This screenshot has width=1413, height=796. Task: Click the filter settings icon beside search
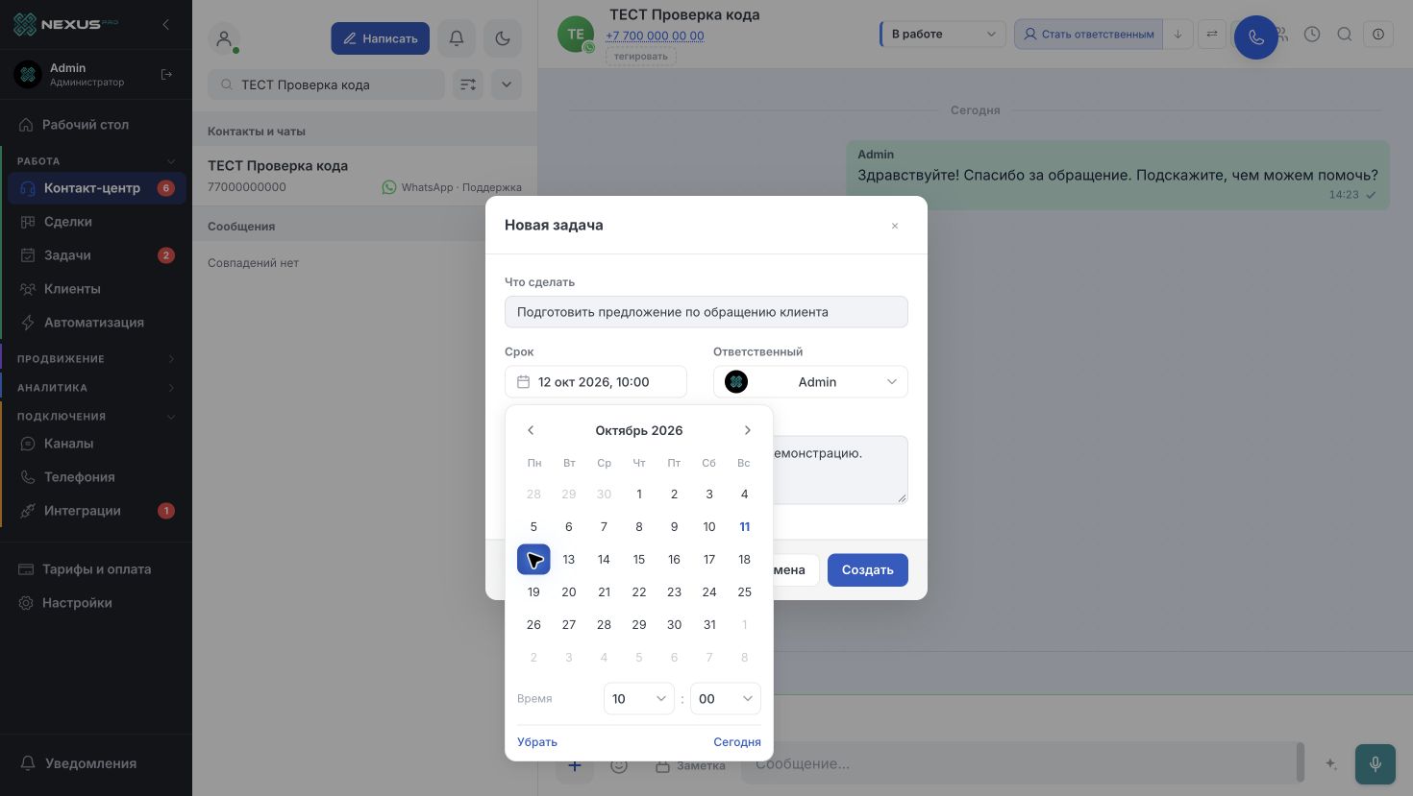[x=468, y=84]
